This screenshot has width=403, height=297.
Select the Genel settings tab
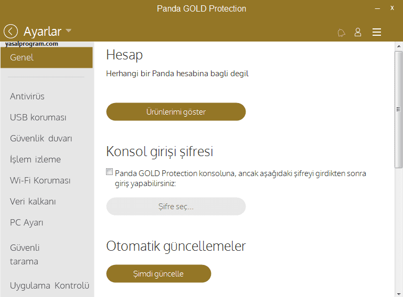pos(46,57)
